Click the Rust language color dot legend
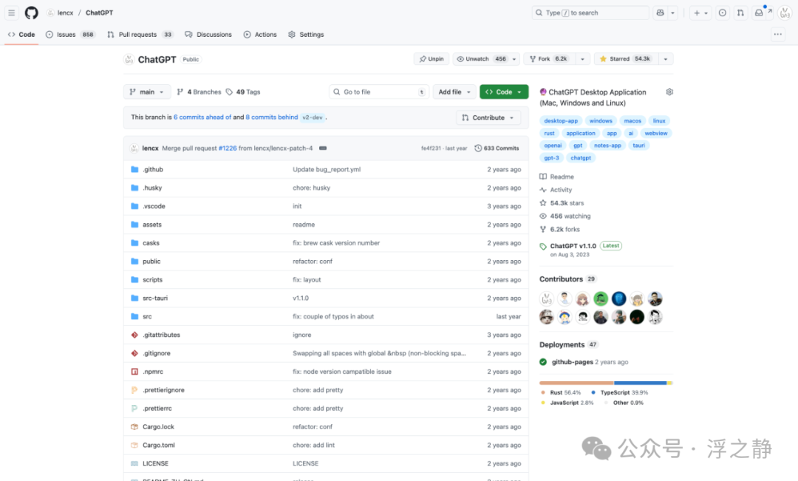 [x=543, y=392]
